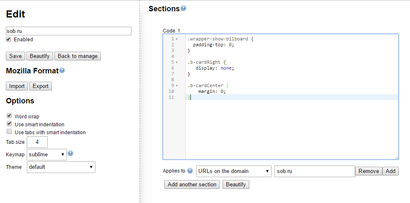The height and width of the screenshot is (203, 410).
Task: Open the help icon beside Keymap dropdown
Action: (x=70, y=153)
